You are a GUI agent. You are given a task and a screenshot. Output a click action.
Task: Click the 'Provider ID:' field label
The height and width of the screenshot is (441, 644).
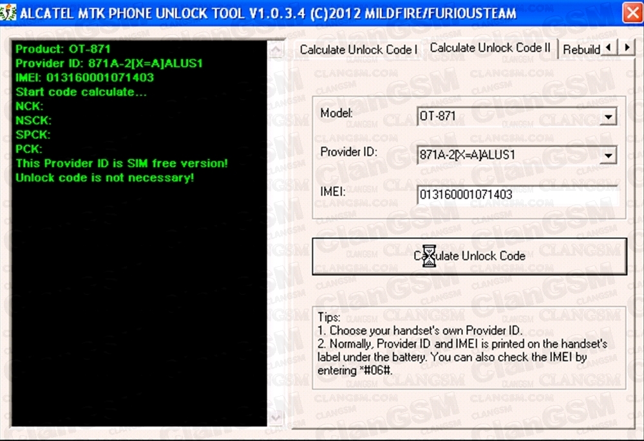tap(348, 152)
